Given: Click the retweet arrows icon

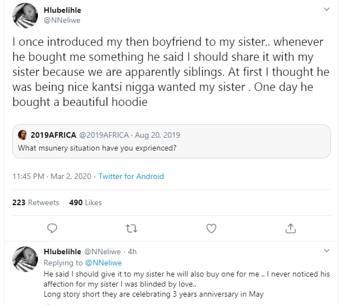Looking at the screenshot, I should [132, 228].
